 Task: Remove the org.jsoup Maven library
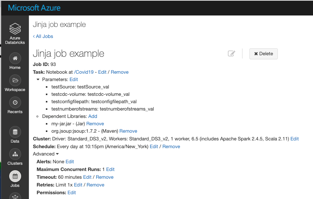(128, 131)
